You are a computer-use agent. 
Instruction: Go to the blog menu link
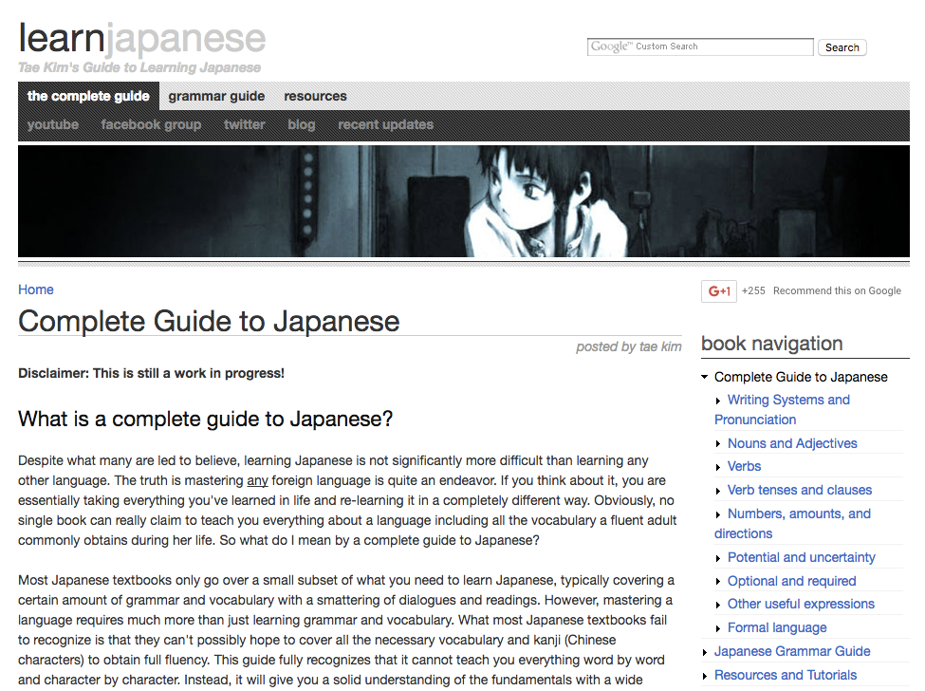302,124
